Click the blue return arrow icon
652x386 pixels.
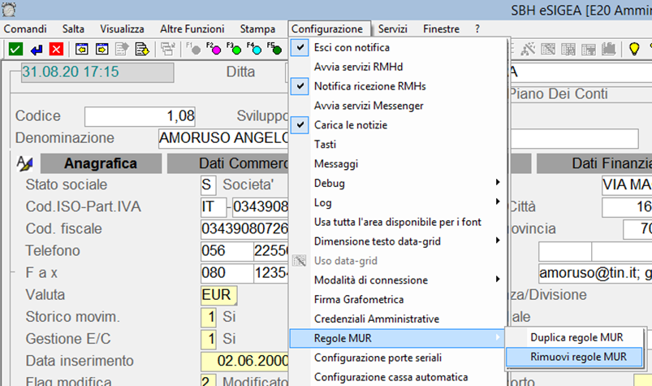point(36,49)
